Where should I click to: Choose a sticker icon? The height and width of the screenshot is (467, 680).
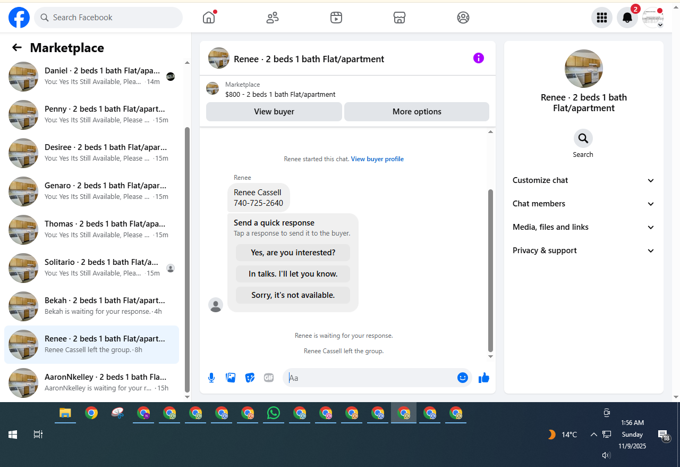coord(250,378)
